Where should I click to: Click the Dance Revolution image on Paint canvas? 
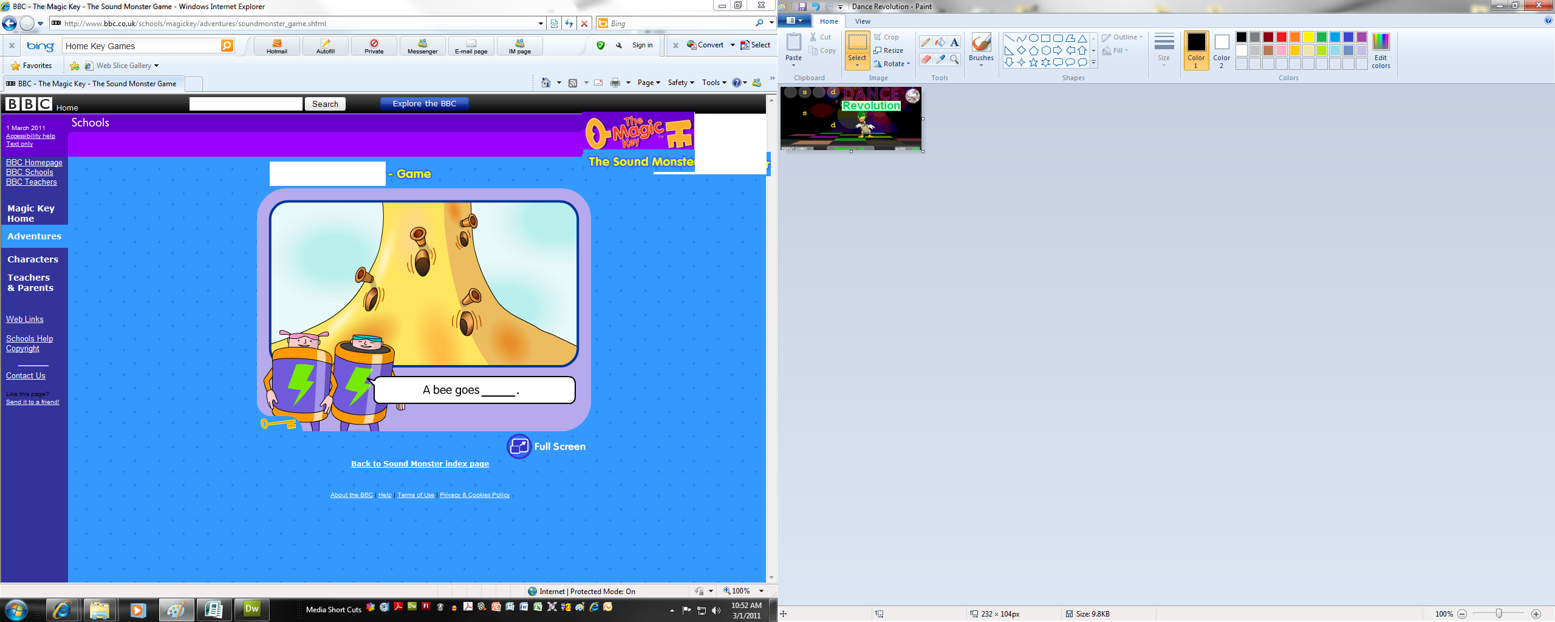coord(851,118)
